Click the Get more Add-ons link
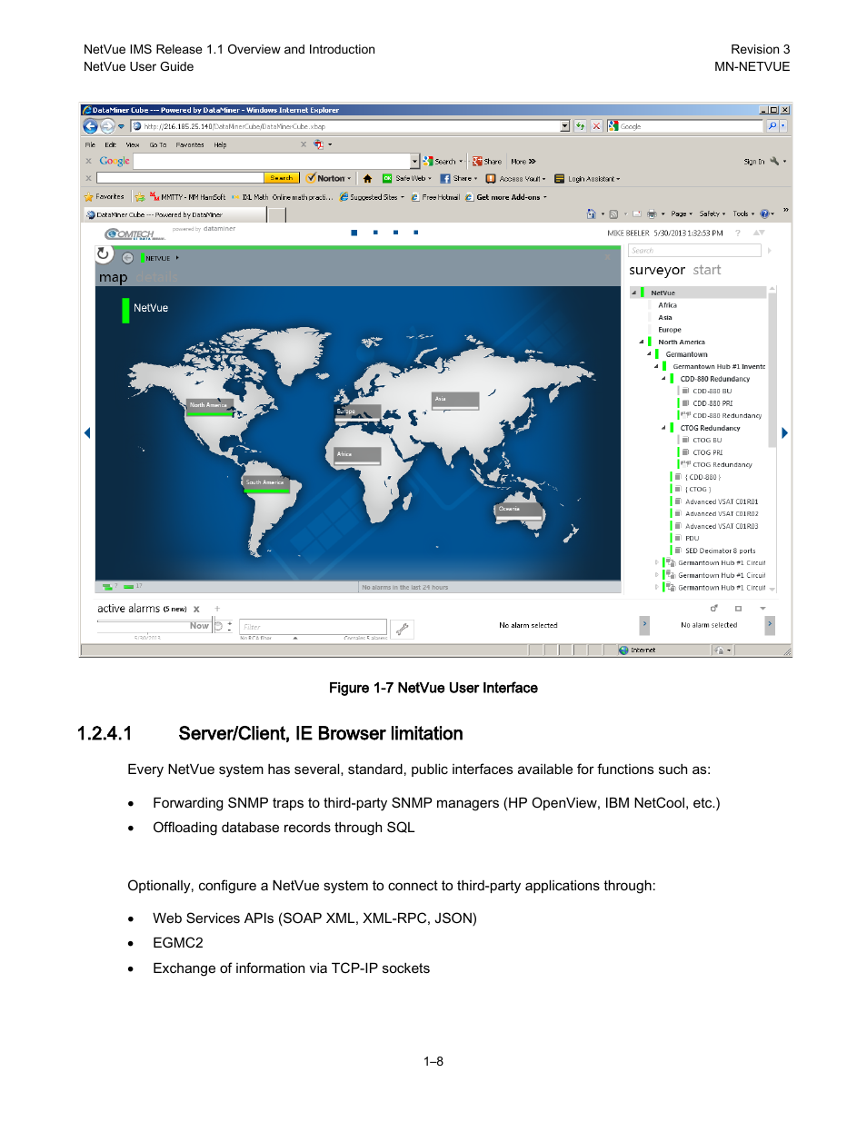Image resolution: width=867 pixels, height=1122 pixels. (x=506, y=197)
